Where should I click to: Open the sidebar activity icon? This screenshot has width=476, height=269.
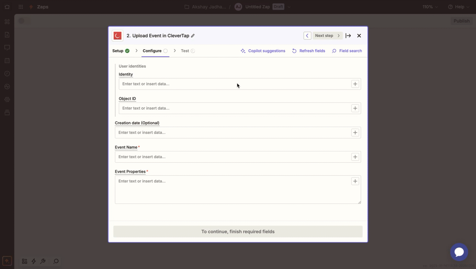click(x=7, y=87)
